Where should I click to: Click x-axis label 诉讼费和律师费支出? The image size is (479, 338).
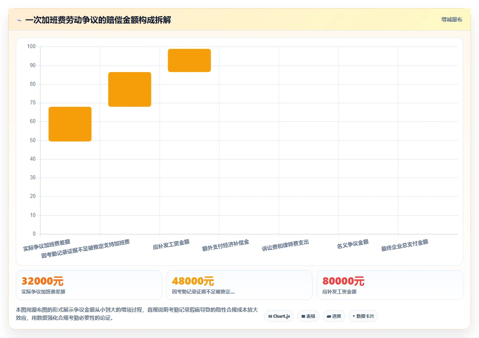point(285,245)
